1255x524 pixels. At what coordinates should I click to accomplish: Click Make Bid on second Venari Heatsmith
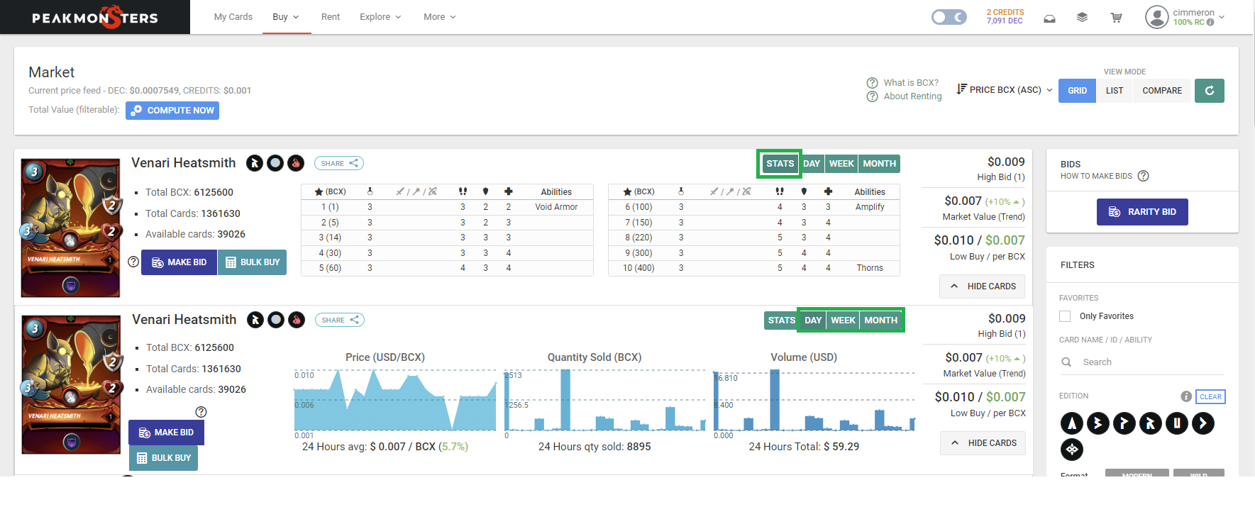coord(166,433)
